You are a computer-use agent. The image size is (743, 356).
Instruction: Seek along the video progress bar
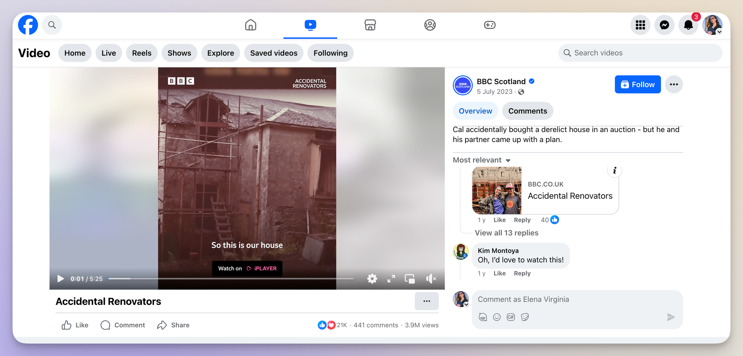pos(231,278)
